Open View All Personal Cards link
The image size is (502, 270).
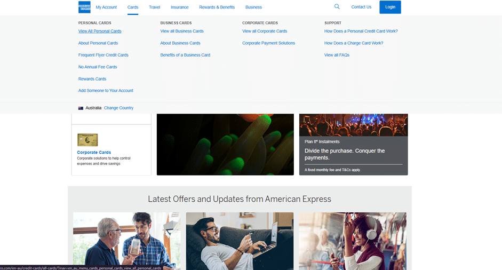pos(100,31)
